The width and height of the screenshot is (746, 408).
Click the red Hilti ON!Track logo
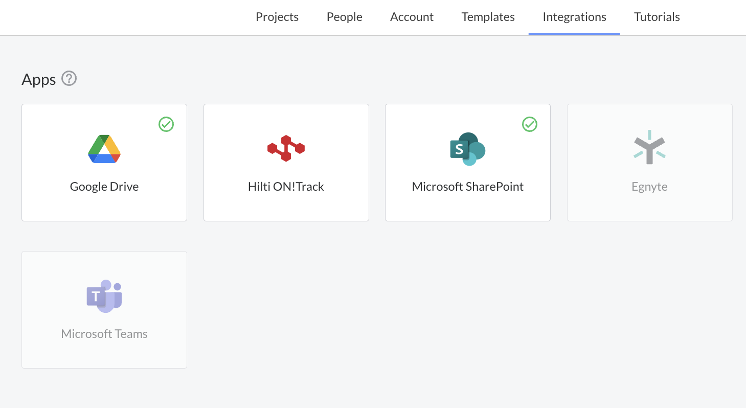click(x=286, y=148)
